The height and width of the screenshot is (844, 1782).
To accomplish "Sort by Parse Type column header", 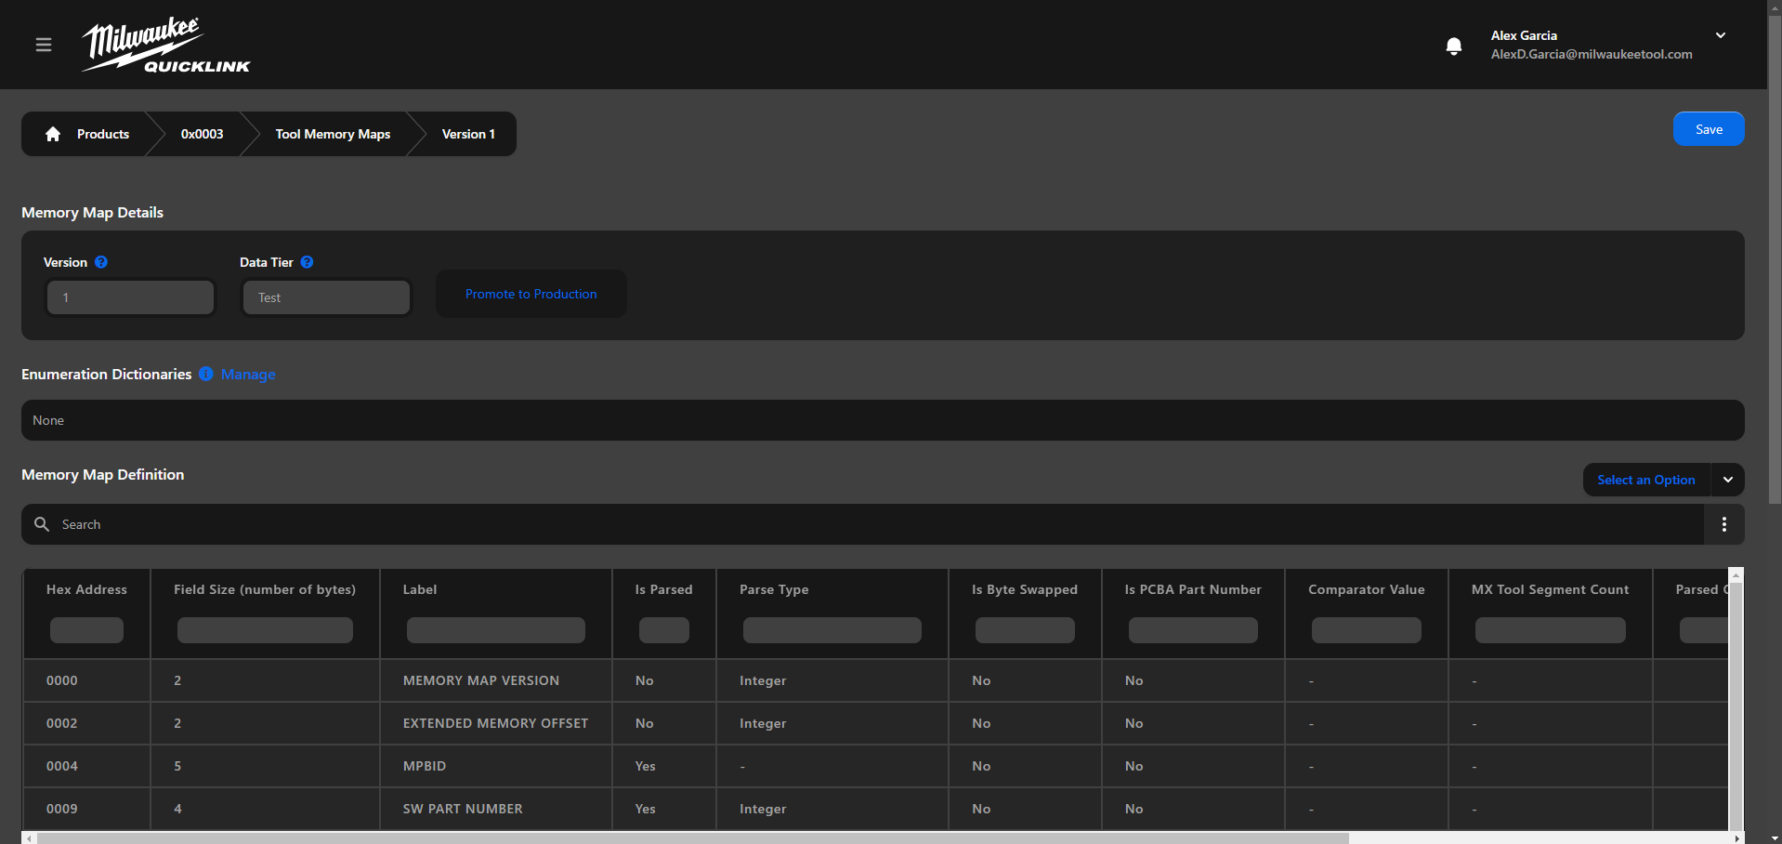I will tap(774, 589).
